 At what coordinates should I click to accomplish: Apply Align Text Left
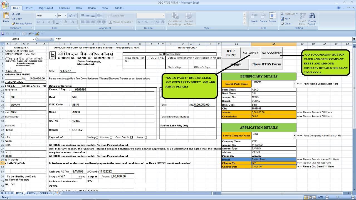pyautogui.click(x=83, y=22)
